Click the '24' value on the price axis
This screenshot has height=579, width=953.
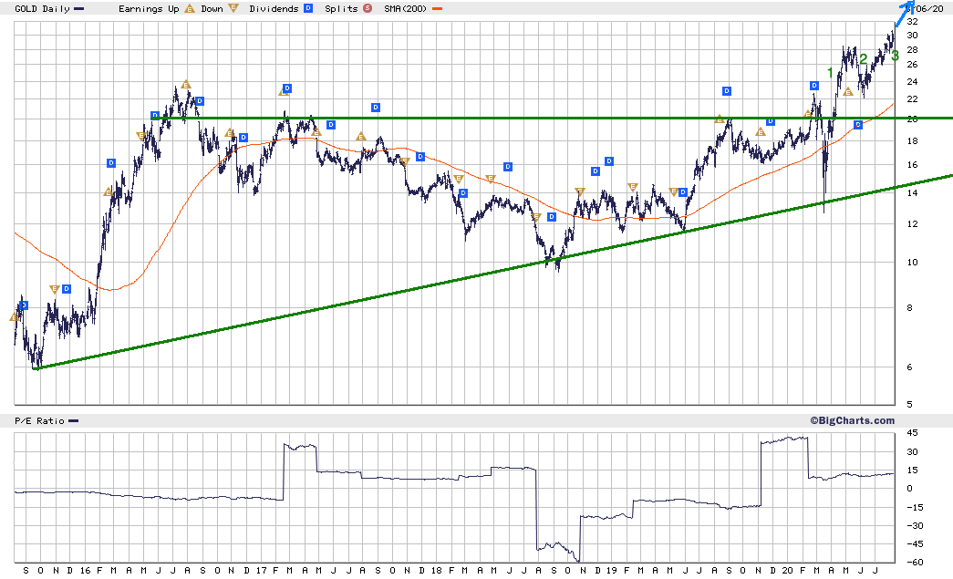point(912,82)
